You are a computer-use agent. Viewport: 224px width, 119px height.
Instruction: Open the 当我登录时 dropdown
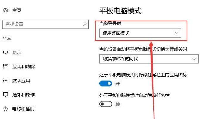(140, 33)
